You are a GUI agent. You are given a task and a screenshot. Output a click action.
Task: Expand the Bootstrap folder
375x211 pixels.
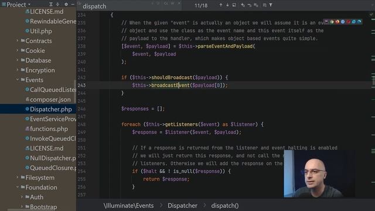coord(22,206)
